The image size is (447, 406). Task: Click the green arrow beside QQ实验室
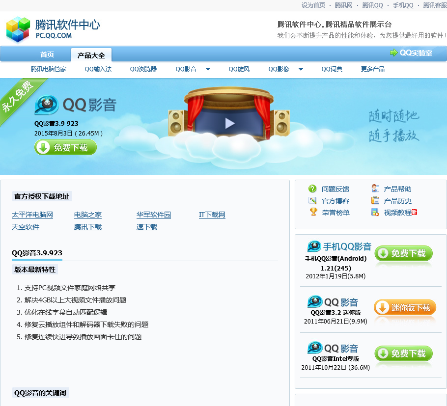393,53
